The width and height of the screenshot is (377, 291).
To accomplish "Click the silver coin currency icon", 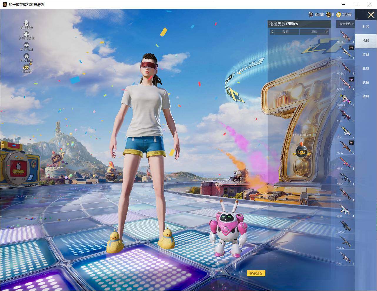I will coord(311,14).
